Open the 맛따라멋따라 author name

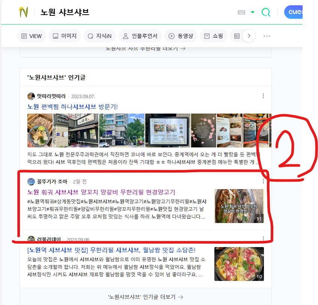(x=51, y=96)
